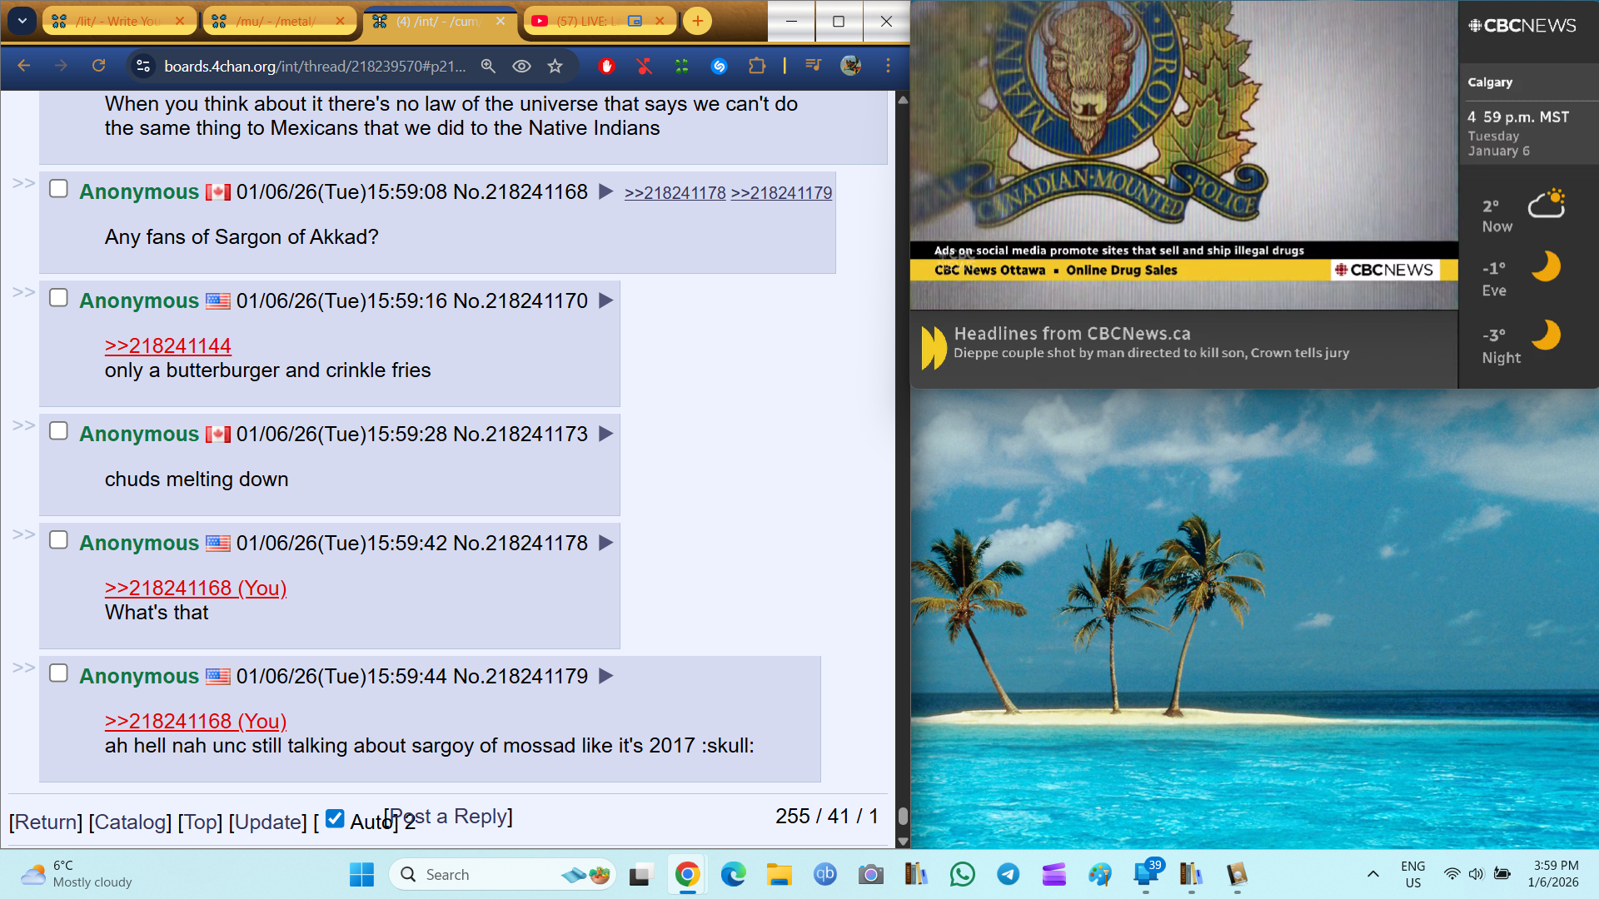Open the media control toolbar icon
The width and height of the screenshot is (1599, 899).
(x=814, y=66)
